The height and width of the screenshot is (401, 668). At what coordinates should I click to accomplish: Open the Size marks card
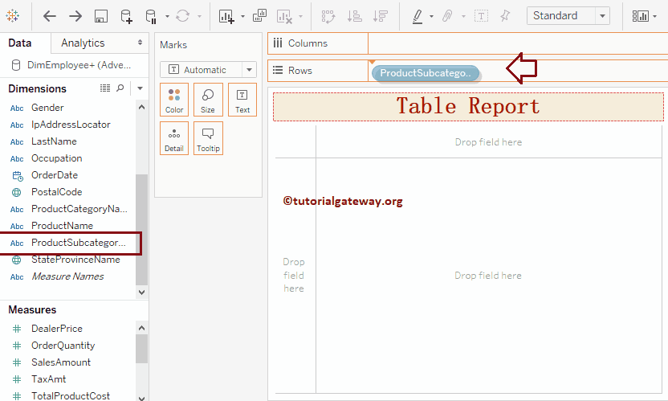pyautogui.click(x=208, y=100)
